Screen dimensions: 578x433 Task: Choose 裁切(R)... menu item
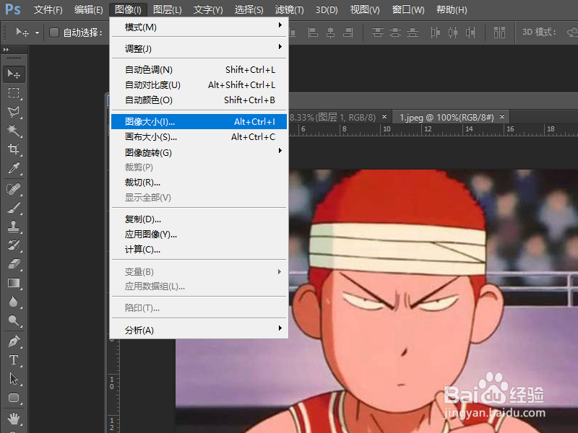tap(199, 183)
